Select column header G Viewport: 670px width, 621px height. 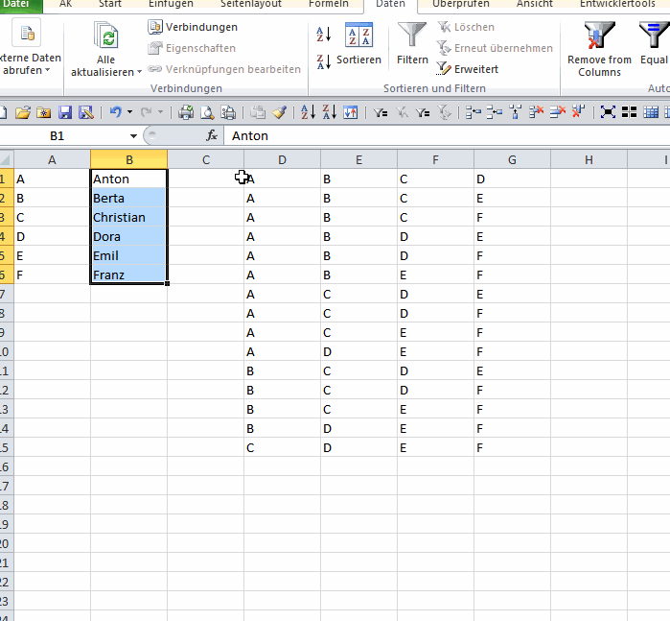coord(512,159)
